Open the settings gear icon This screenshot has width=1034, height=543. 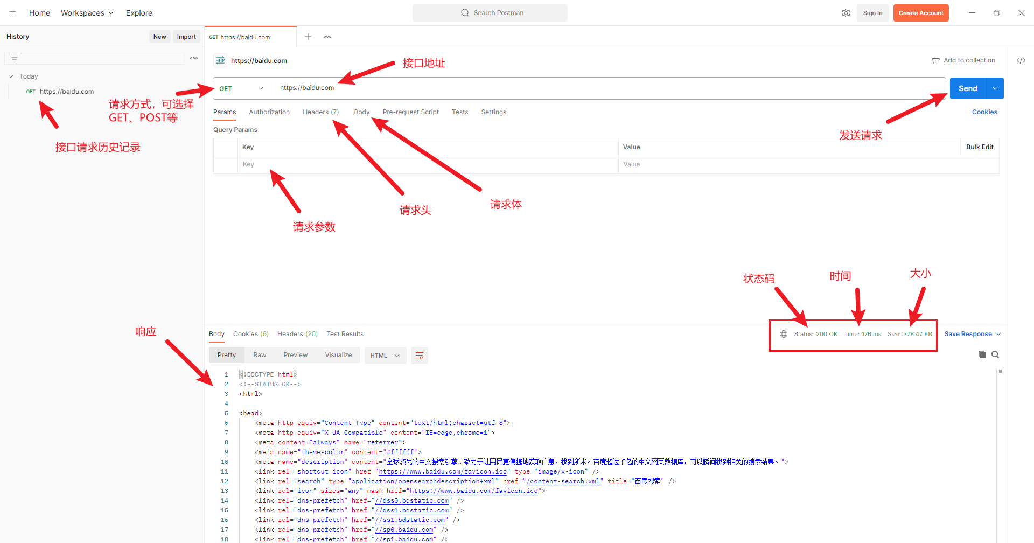pyautogui.click(x=846, y=13)
